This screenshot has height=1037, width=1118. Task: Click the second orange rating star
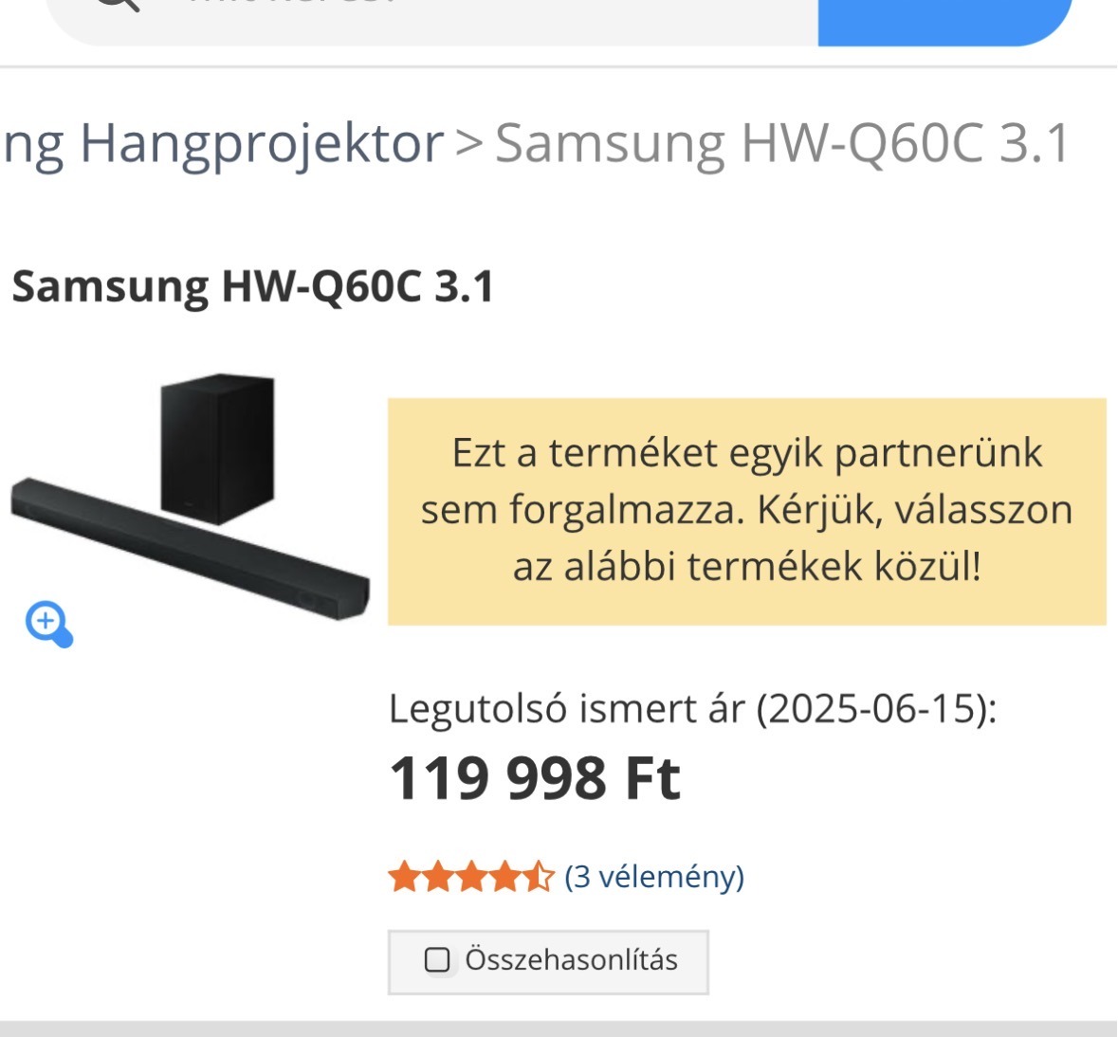point(438,877)
